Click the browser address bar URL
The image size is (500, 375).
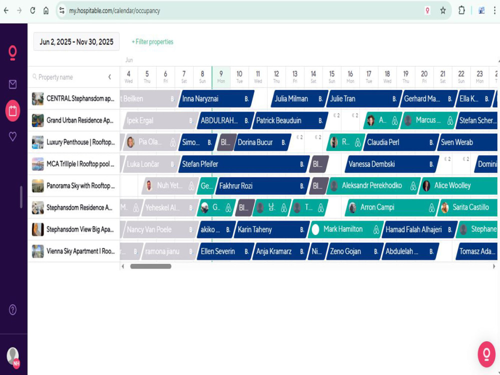point(114,10)
